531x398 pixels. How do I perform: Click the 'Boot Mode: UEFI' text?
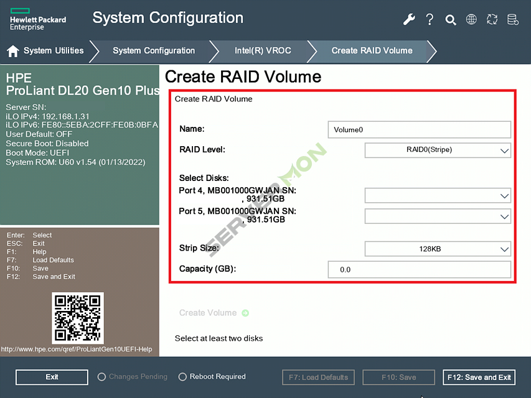[x=37, y=152]
